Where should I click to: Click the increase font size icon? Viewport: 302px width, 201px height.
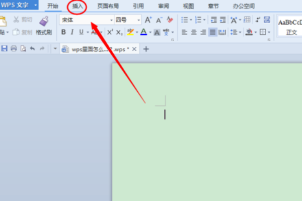148,20
